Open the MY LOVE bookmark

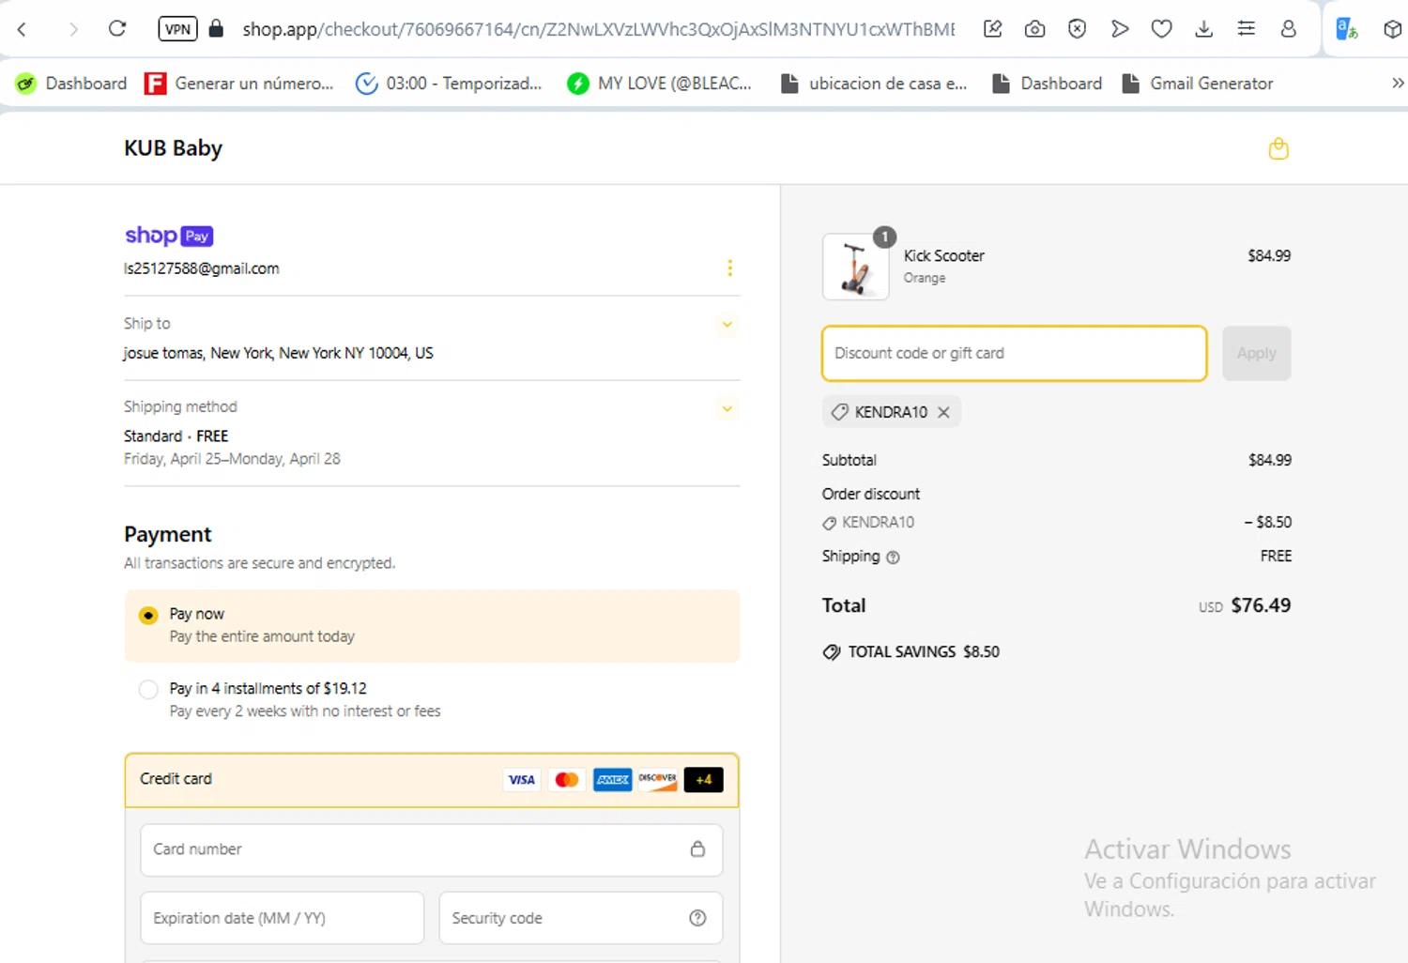[659, 84]
